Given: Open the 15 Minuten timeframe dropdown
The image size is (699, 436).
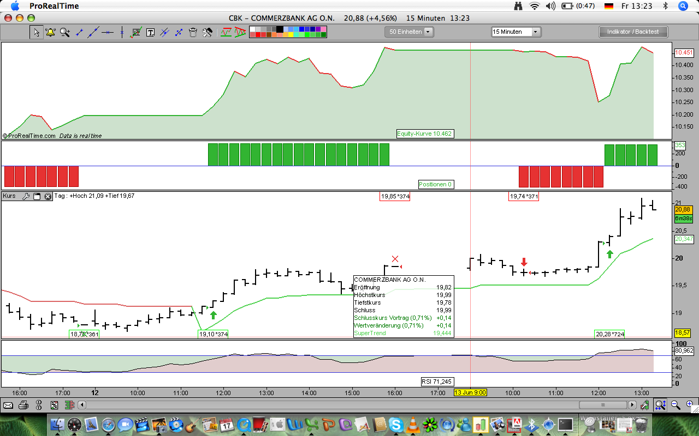Looking at the screenshot, I should [516, 32].
